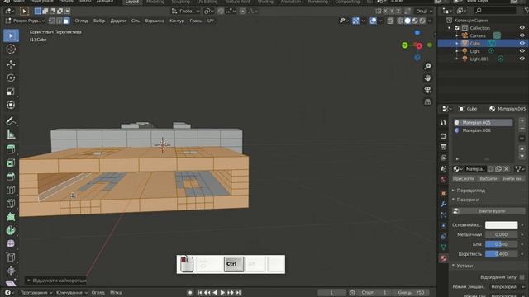Click the Присвоїти button
The width and height of the screenshot is (529, 297).
tap(464, 179)
